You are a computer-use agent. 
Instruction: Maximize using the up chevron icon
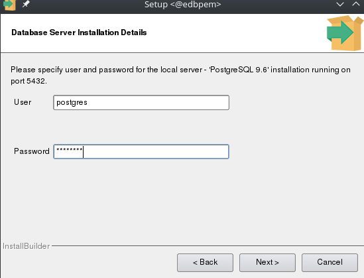click(x=356, y=4)
